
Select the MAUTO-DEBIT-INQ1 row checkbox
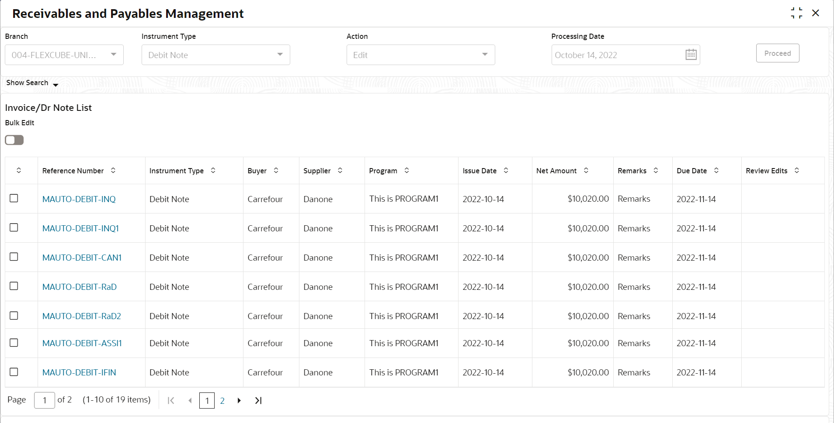coord(14,227)
